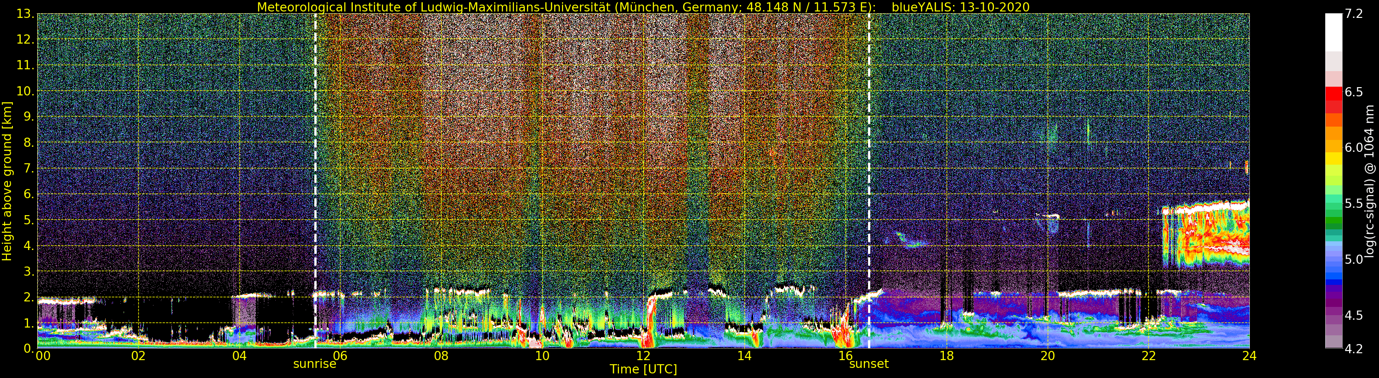Click the white dashed sunset marker line
The image size is (1379, 378).
869,181
